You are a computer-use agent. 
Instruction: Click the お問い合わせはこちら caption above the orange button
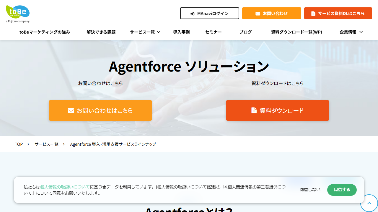pos(100,83)
